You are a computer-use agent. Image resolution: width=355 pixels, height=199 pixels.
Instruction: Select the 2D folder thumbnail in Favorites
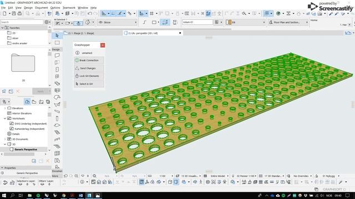(23, 62)
